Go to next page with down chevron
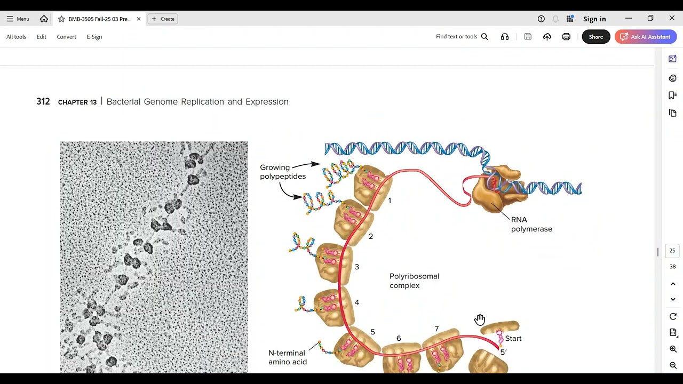This screenshot has height=384, width=683. [672, 300]
